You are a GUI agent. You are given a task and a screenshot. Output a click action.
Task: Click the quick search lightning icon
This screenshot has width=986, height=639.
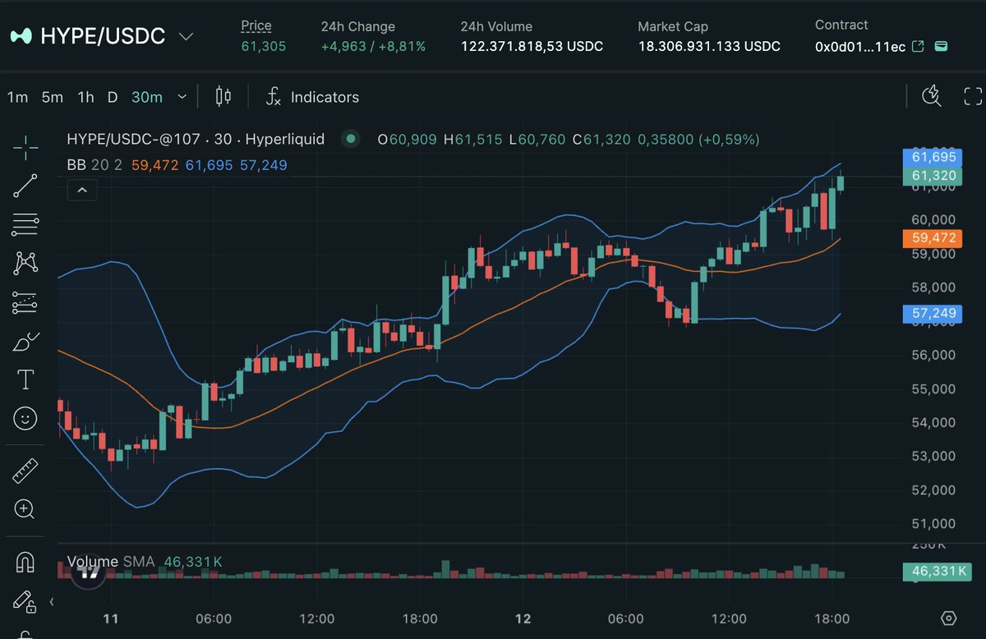pyautogui.click(x=931, y=96)
